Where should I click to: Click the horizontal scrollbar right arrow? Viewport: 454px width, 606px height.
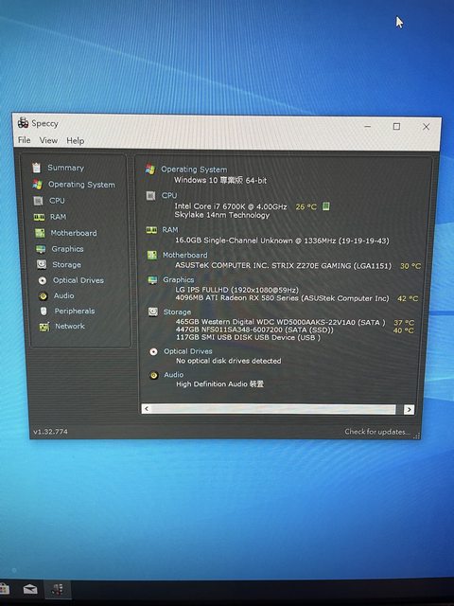click(409, 410)
